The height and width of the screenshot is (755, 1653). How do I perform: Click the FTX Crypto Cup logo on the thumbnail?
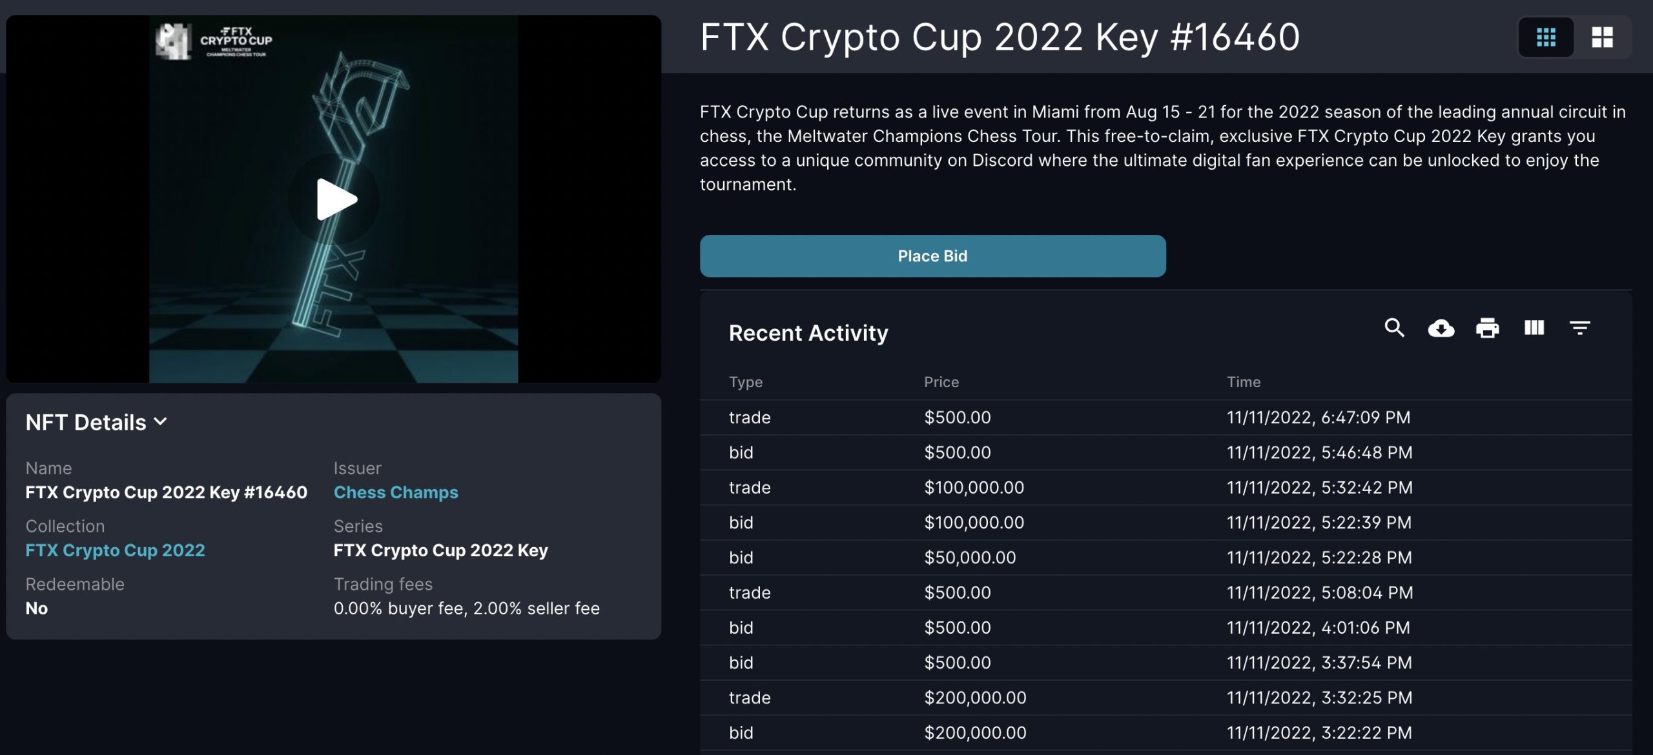(x=214, y=41)
